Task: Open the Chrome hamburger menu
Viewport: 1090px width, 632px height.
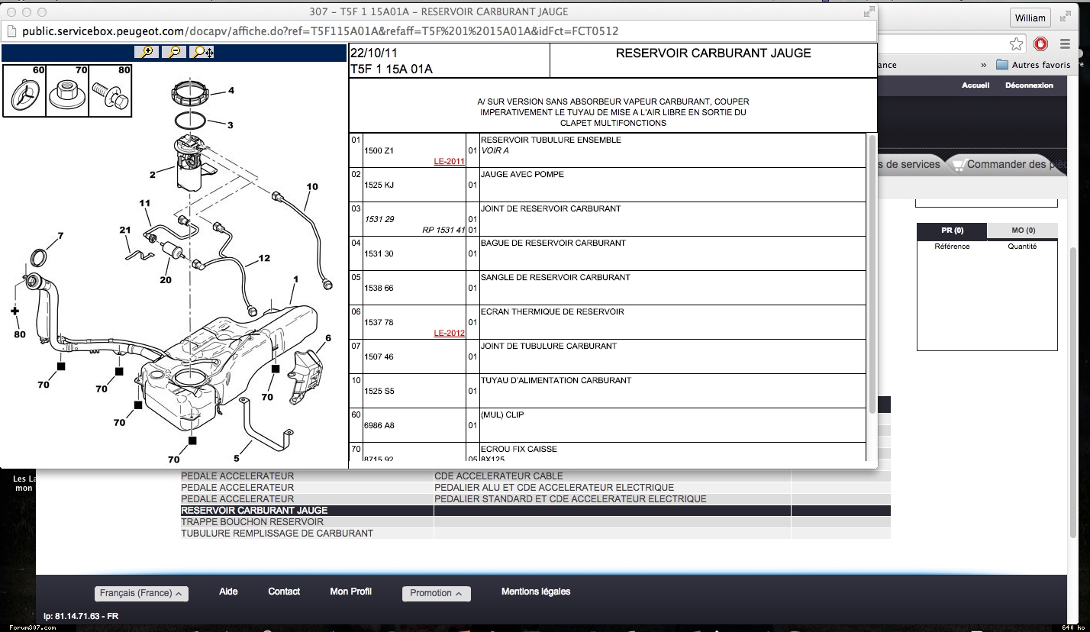Action: pyautogui.click(x=1066, y=44)
